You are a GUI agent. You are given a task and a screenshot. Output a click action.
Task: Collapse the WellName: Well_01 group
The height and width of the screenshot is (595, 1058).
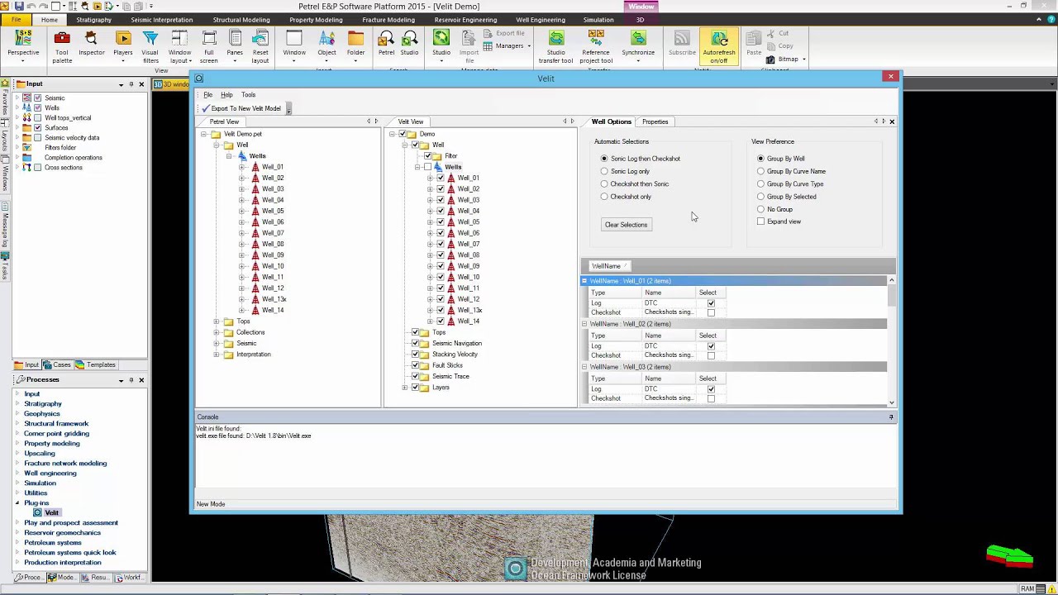click(x=584, y=281)
